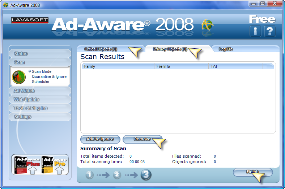This screenshot has width=285, height=189.
Task: Open the Settings section
Action: point(40,117)
